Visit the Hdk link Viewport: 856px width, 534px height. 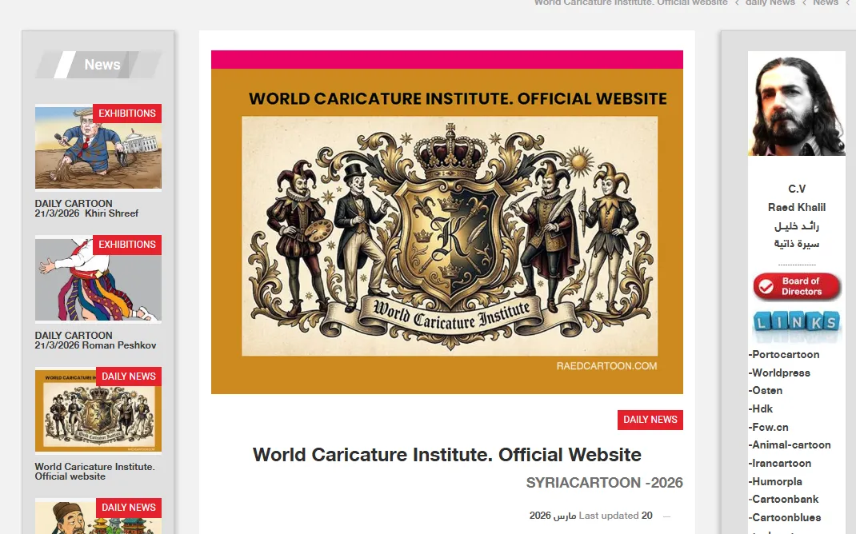point(761,409)
